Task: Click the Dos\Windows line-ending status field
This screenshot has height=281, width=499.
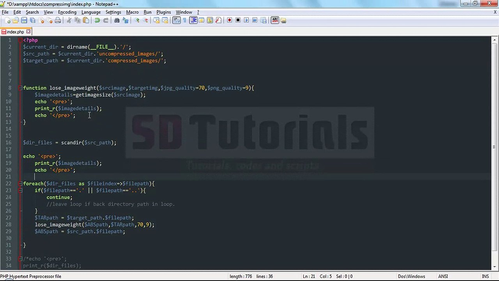Action: 411,276
